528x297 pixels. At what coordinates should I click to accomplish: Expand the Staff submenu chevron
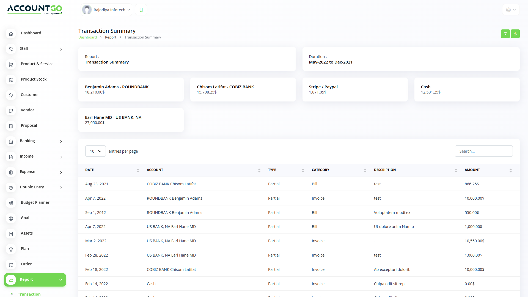[x=61, y=49]
